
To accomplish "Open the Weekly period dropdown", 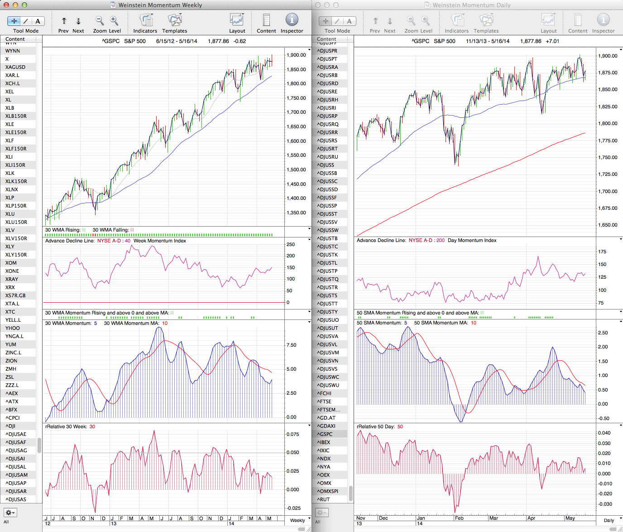I will pyautogui.click(x=299, y=520).
